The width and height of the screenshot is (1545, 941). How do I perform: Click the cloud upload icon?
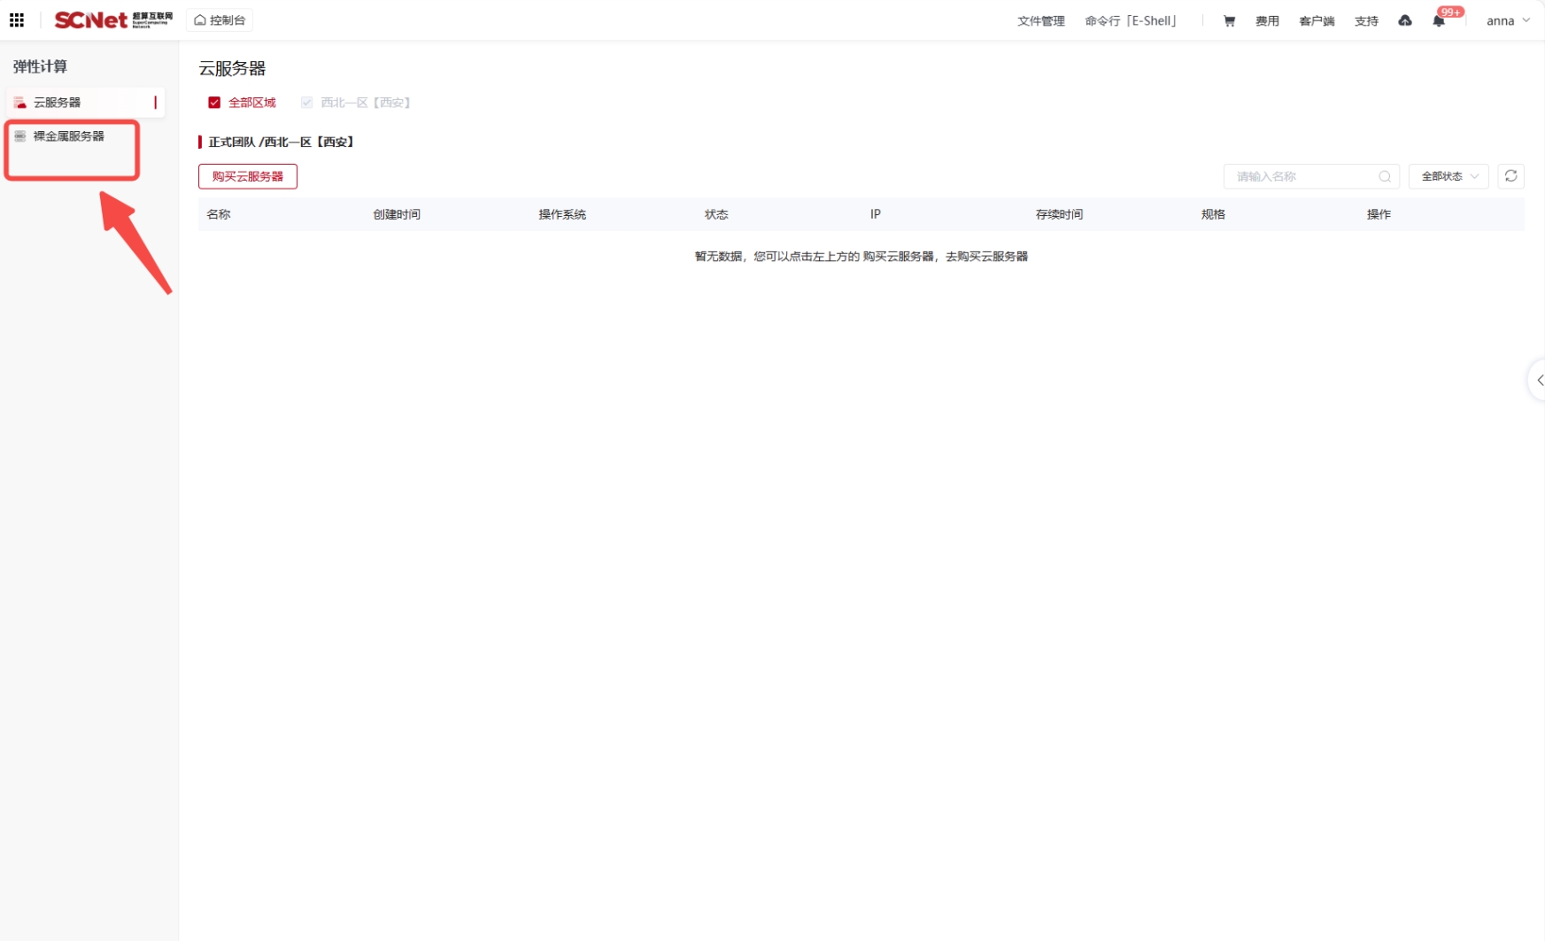click(x=1405, y=21)
